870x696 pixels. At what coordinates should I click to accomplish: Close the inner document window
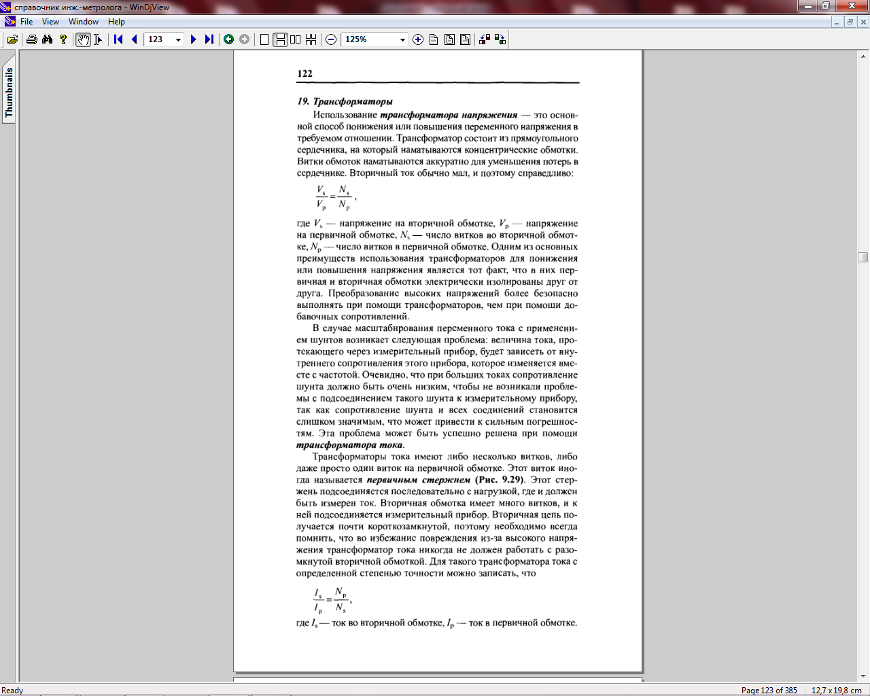(863, 22)
